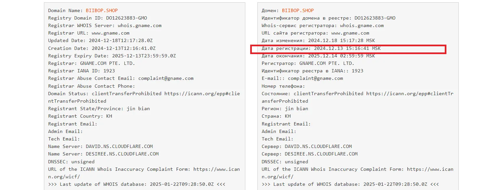
Task: Click BIIBOP.SHOP link in Russian panel
Action: 298,10
